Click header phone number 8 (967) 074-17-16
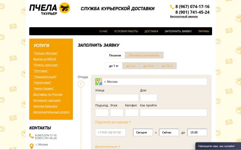 pos(192,6)
